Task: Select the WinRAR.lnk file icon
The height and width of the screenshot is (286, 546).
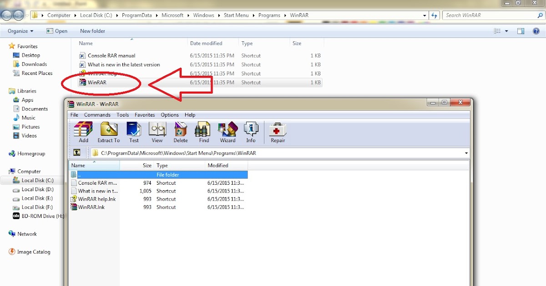Action: pyautogui.click(x=74, y=207)
